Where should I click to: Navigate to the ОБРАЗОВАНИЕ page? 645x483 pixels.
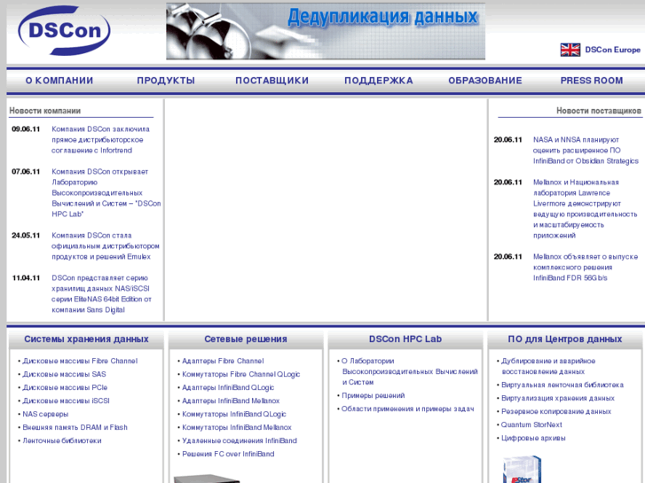[484, 81]
